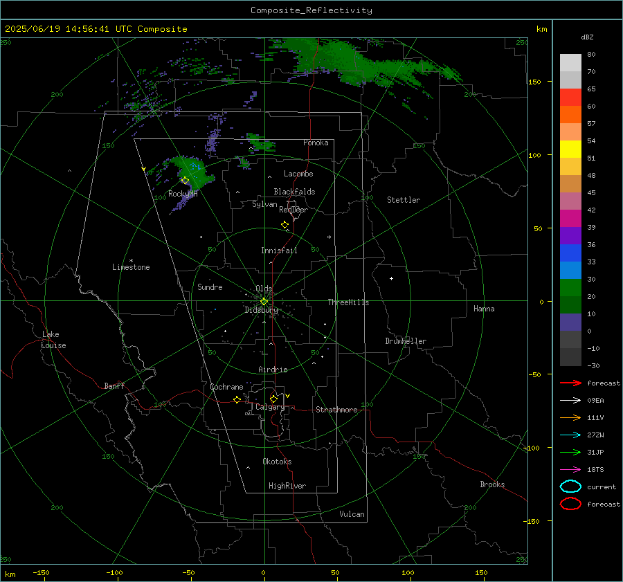Click the Stettler town label
623x582 pixels.
pyautogui.click(x=404, y=200)
